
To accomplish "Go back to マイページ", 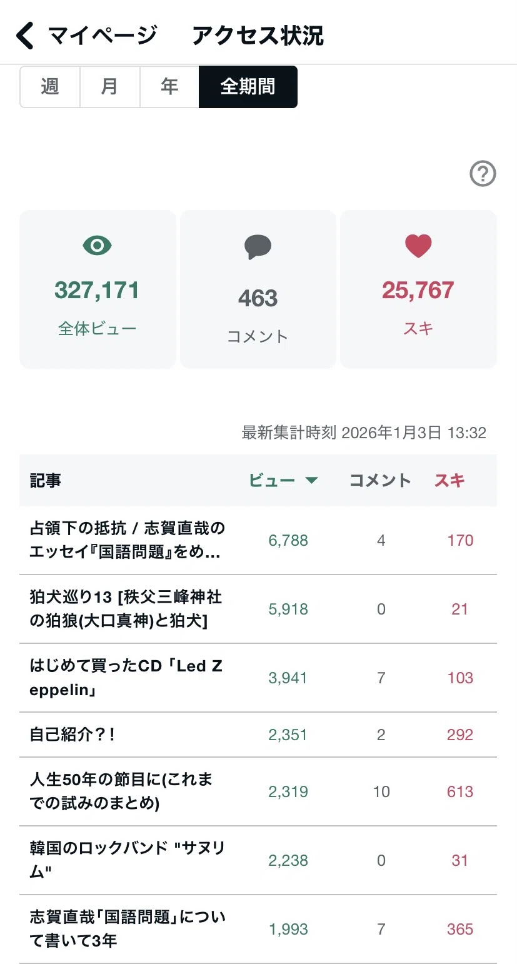I will pyautogui.click(x=103, y=36).
